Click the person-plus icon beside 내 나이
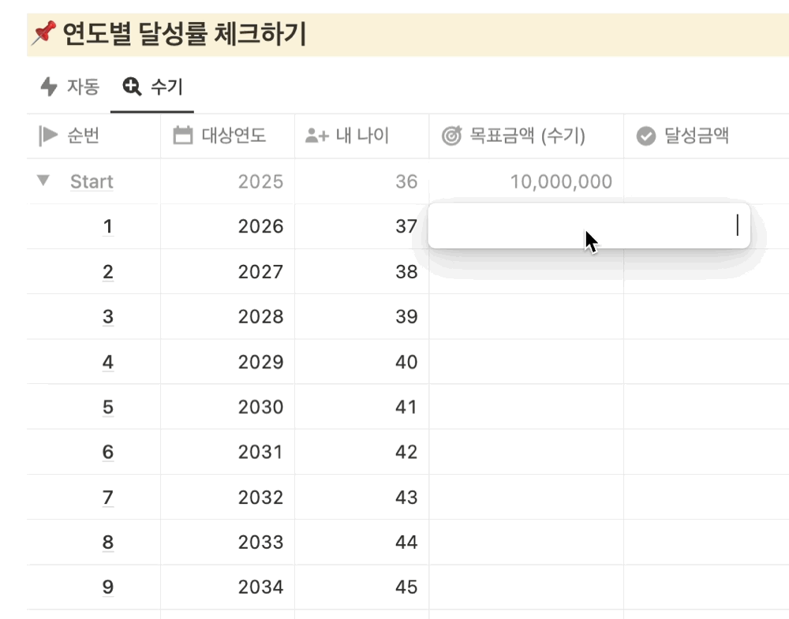Image resolution: width=789 pixels, height=619 pixels. tap(317, 136)
